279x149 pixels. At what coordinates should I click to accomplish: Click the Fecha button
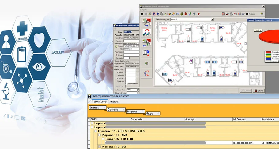coord(259,90)
